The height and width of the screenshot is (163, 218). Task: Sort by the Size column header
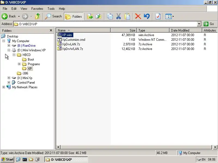click(124, 30)
